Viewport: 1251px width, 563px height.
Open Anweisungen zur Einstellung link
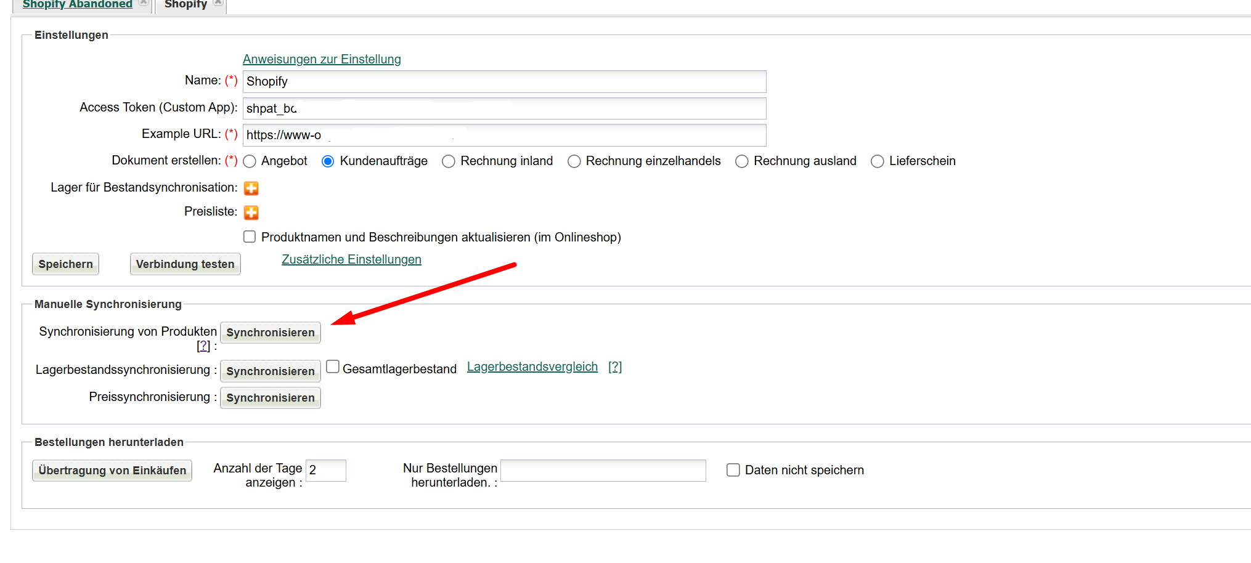(x=322, y=59)
